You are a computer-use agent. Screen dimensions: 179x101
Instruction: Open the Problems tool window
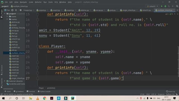19,91
